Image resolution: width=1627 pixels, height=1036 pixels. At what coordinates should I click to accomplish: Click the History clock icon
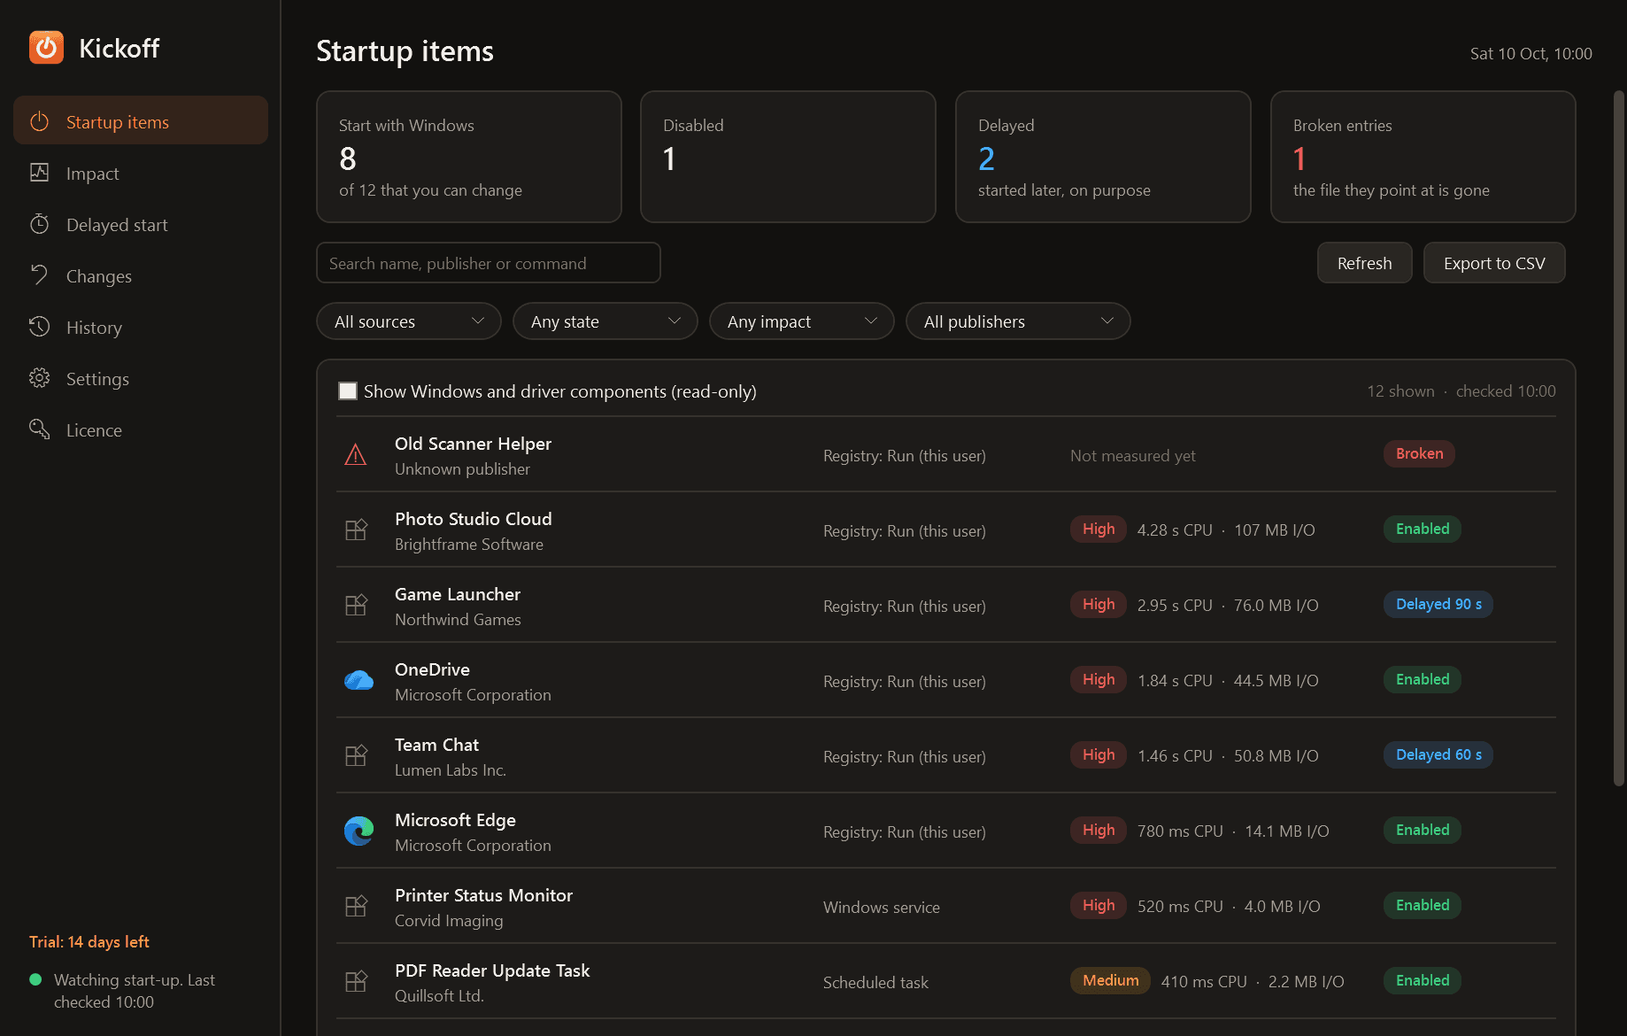[40, 327]
